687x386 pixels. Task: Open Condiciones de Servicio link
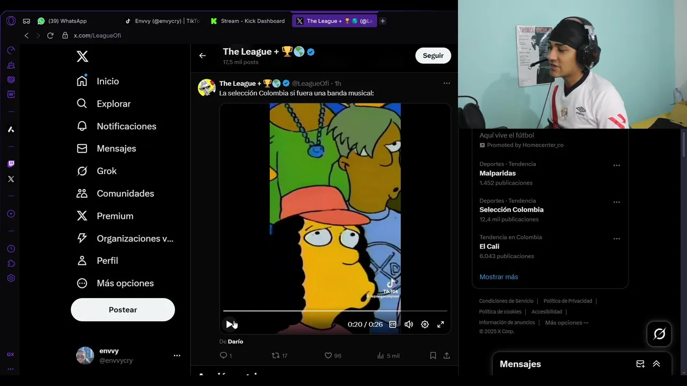(506, 301)
